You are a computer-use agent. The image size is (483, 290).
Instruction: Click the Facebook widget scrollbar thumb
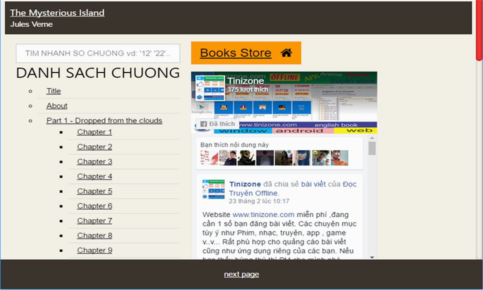pyautogui.click(x=372, y=148)
